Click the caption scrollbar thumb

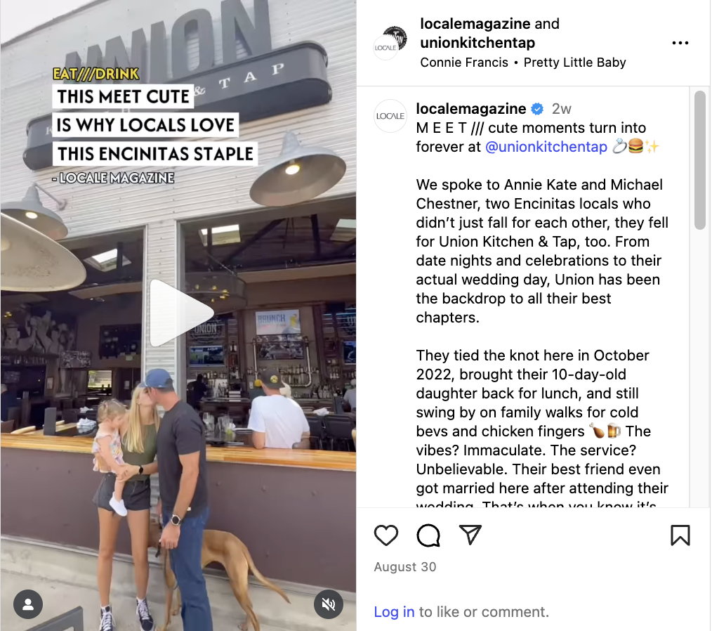click(700, 160)
